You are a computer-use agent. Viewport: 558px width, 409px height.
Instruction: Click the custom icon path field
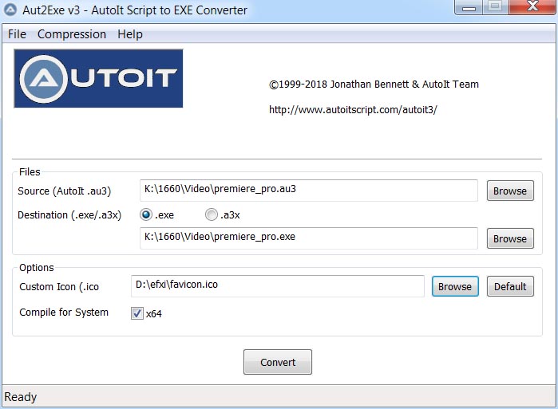[278, 286]
